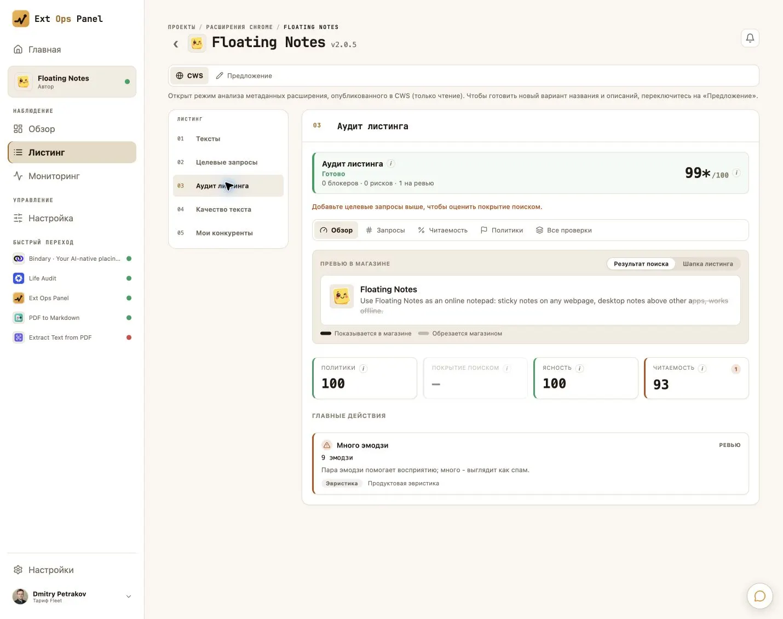
Task: Switch preview to Результат поиска
Action: tap(641, 263)
